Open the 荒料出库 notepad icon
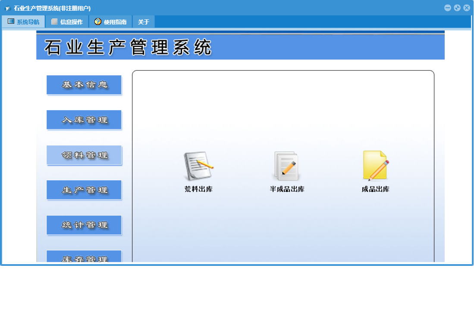 198,166
